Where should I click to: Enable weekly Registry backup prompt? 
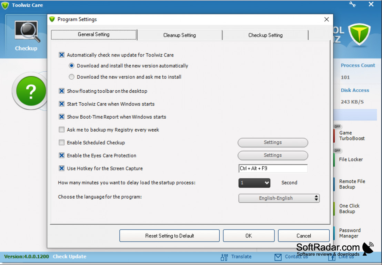pyautogui.click(x=62, y=130)
